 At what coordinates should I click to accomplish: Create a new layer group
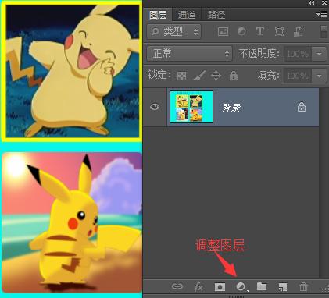pyautogui.click(x=262, y=286)
